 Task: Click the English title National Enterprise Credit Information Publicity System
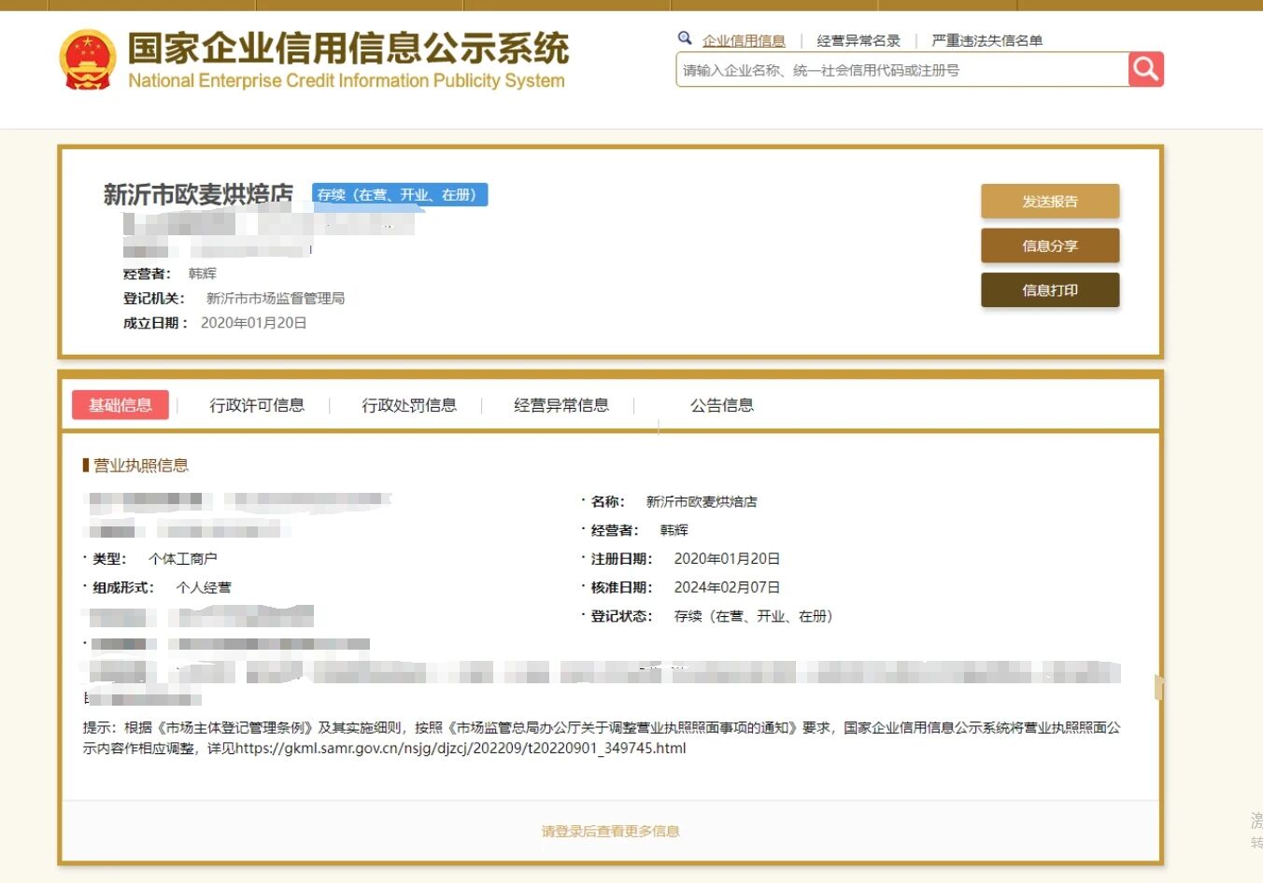tap(347, 80)
